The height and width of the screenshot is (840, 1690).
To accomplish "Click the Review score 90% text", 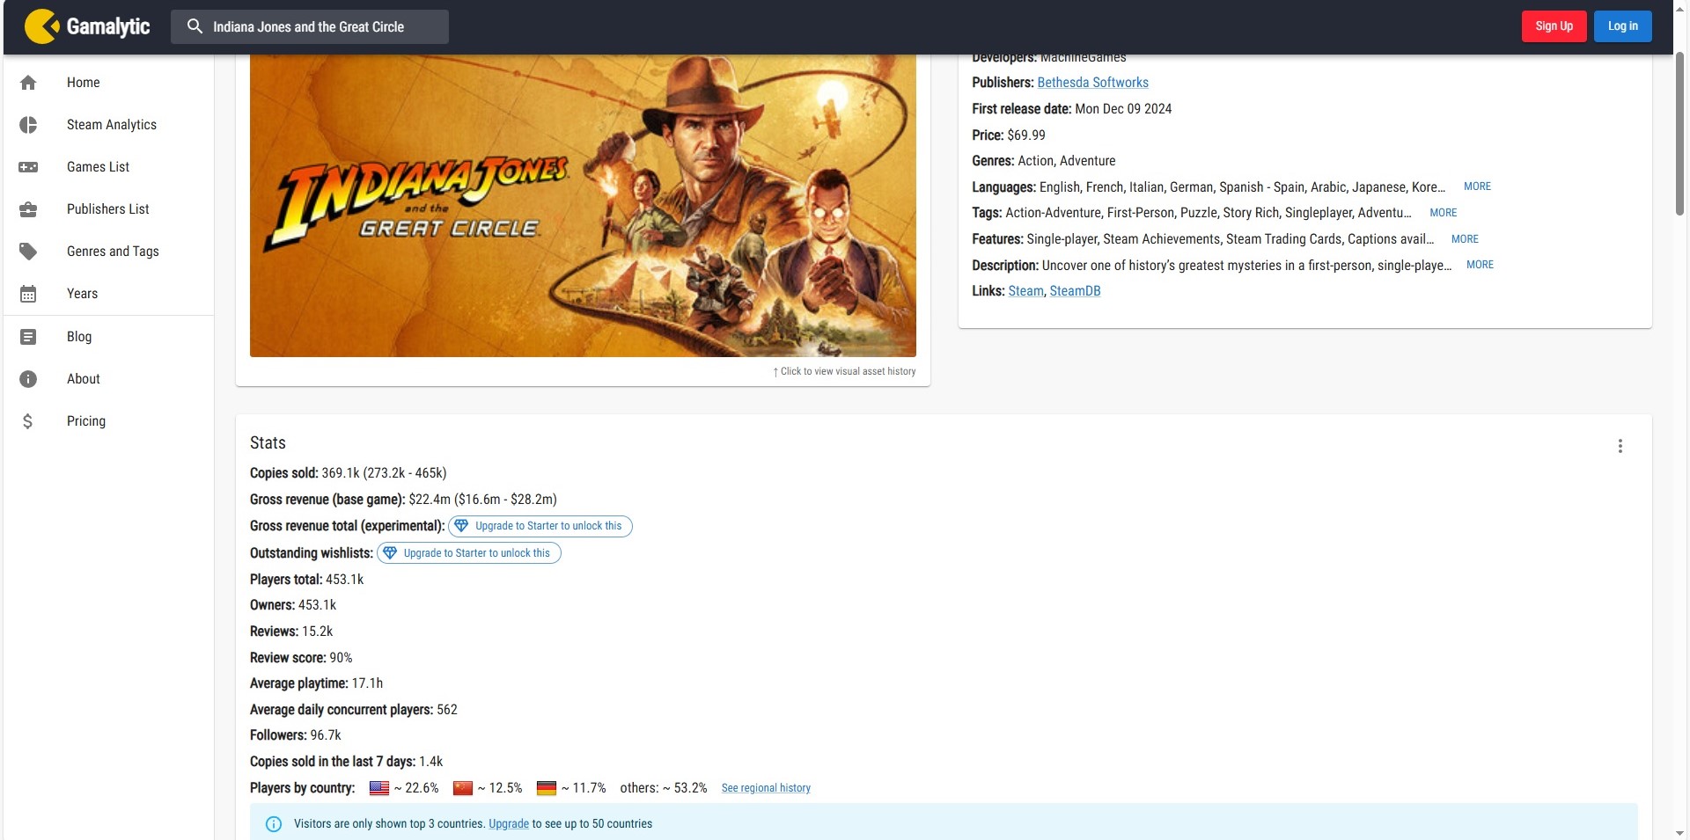I will (x=301, y=658).
